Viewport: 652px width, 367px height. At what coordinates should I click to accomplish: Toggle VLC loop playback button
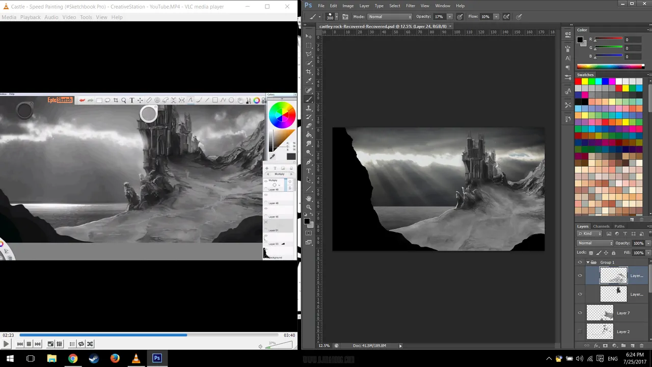81,344
